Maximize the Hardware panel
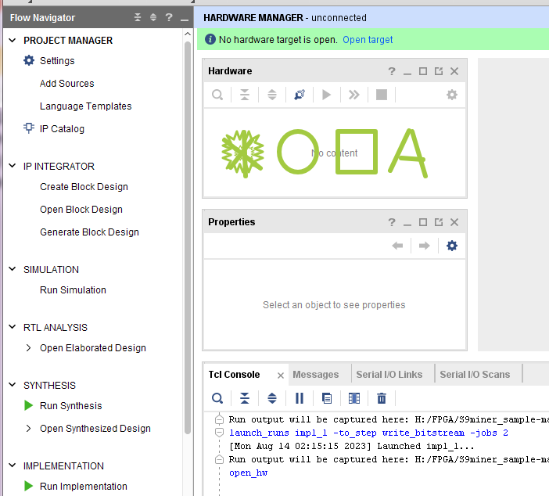The height and width of the screenshot is (496, 549). click(423, 71)
